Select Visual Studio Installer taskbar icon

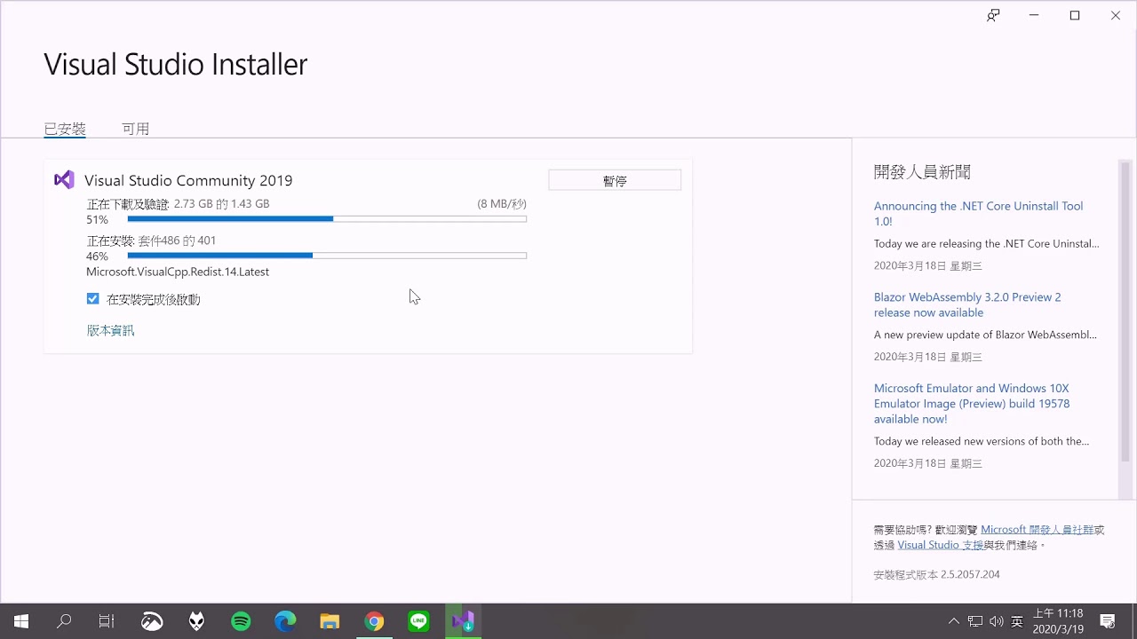coord(463,621)
